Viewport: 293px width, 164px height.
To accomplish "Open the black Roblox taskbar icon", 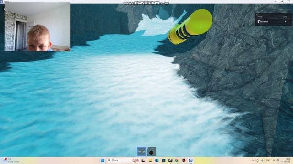I will pos(170,160).
